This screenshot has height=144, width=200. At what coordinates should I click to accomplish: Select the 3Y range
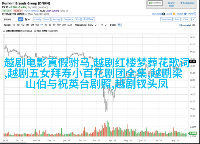tap(50, 25)
